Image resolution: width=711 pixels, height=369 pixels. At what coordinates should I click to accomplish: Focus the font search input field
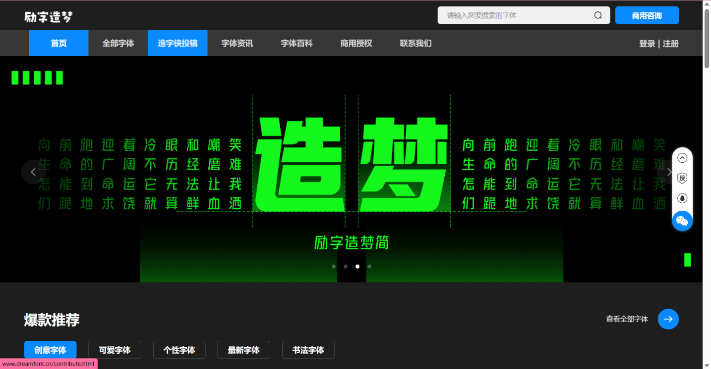pos(524,15)
